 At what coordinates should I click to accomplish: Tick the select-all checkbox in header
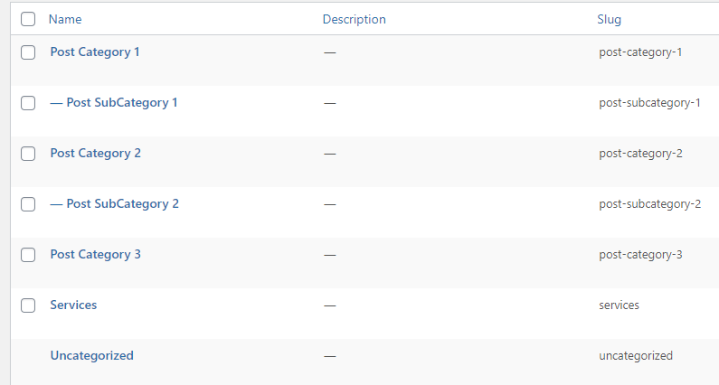point(28,19)
